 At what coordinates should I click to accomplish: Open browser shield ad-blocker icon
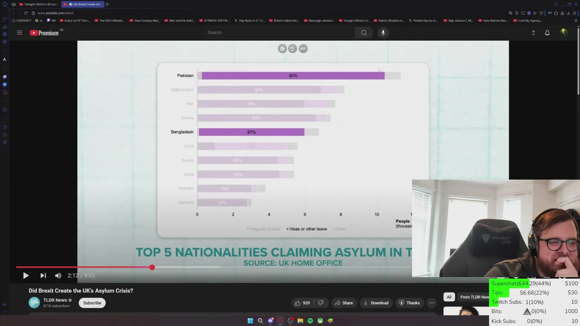pyautogui.click(x=529, y=13)
